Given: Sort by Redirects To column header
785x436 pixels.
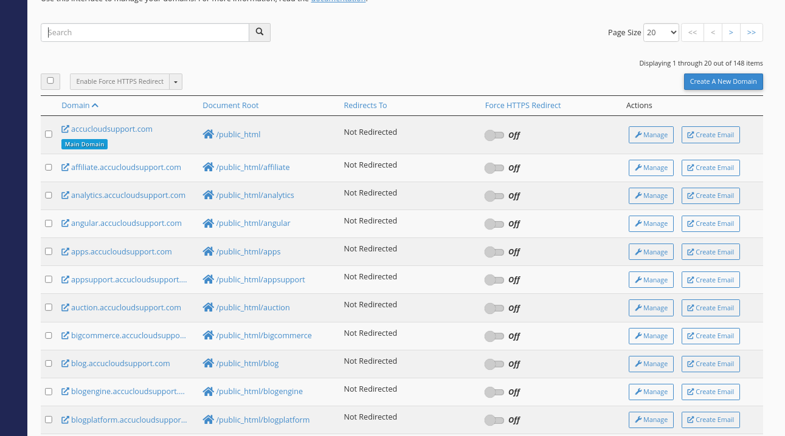Looking at the screenshot, I should pyautogui.click(x=365, y=106).
